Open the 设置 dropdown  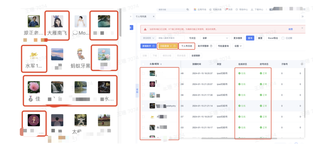point(238,46)
